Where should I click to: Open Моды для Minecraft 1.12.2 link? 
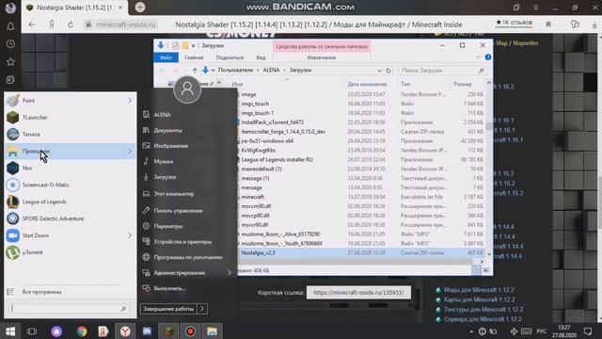pos(479,290)
